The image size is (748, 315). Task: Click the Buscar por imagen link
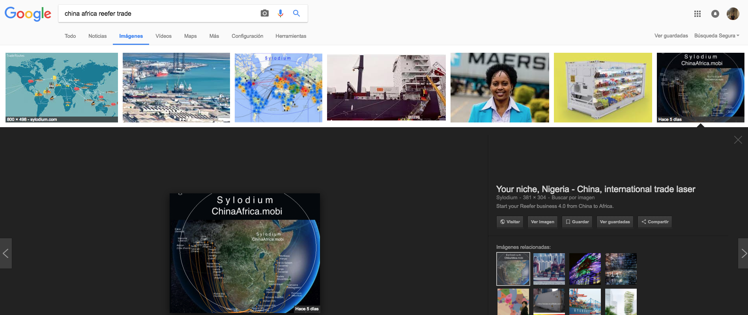tap(573, 198)
